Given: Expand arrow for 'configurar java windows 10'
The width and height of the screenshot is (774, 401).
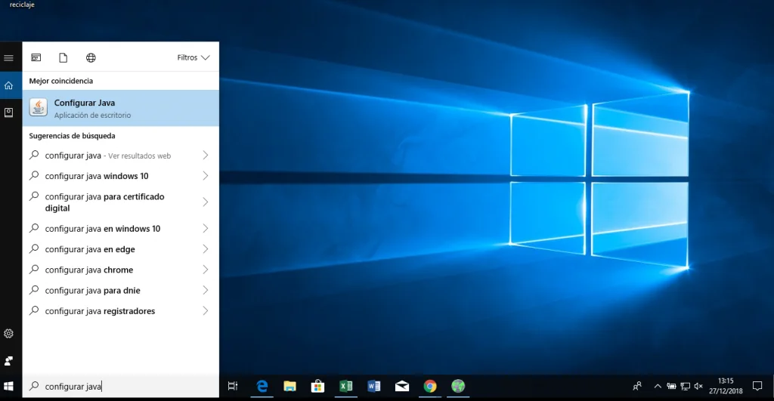Looking at the screenshot, I should 206,176.
